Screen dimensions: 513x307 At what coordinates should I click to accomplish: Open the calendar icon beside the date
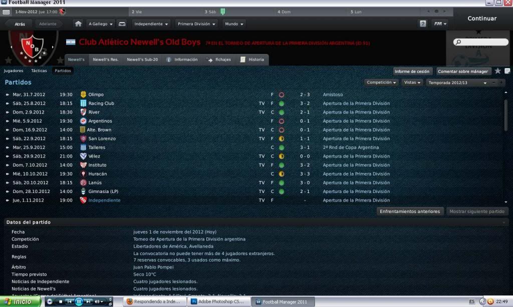click(x=6, y=12)
